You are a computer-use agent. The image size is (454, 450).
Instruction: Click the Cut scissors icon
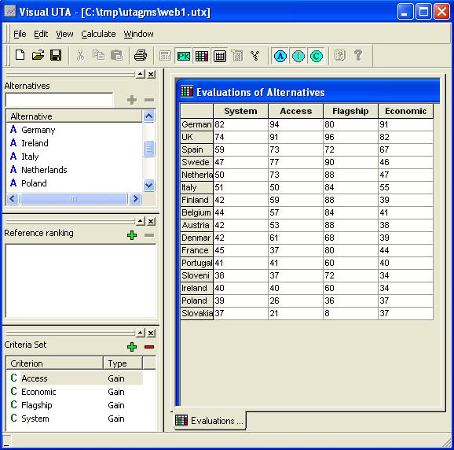[x=80, y=55]
